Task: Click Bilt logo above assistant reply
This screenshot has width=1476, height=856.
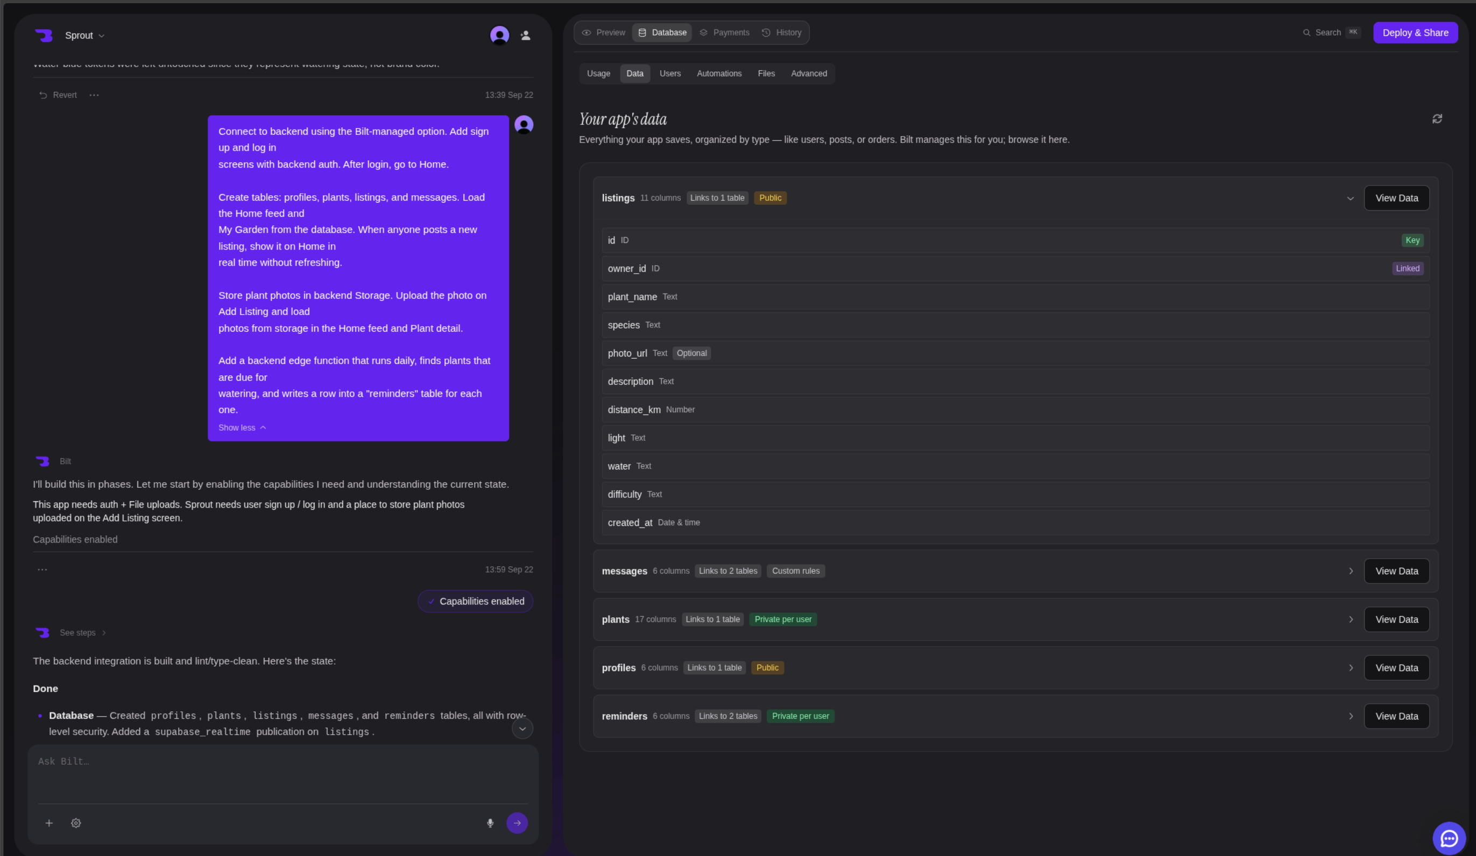Action: [42, 462]
